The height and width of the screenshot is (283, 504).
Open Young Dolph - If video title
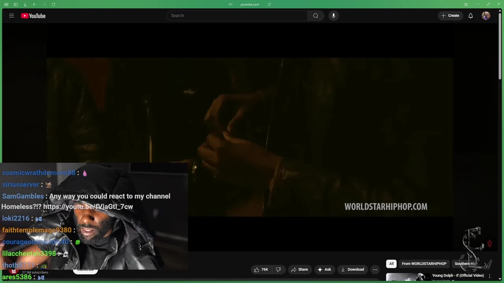458,276
